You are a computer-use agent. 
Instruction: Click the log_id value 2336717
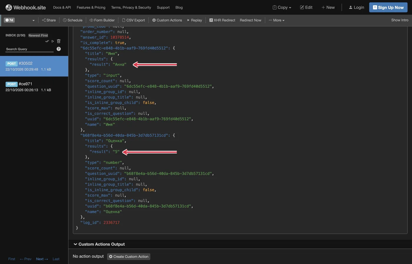(x=111, y=223)
